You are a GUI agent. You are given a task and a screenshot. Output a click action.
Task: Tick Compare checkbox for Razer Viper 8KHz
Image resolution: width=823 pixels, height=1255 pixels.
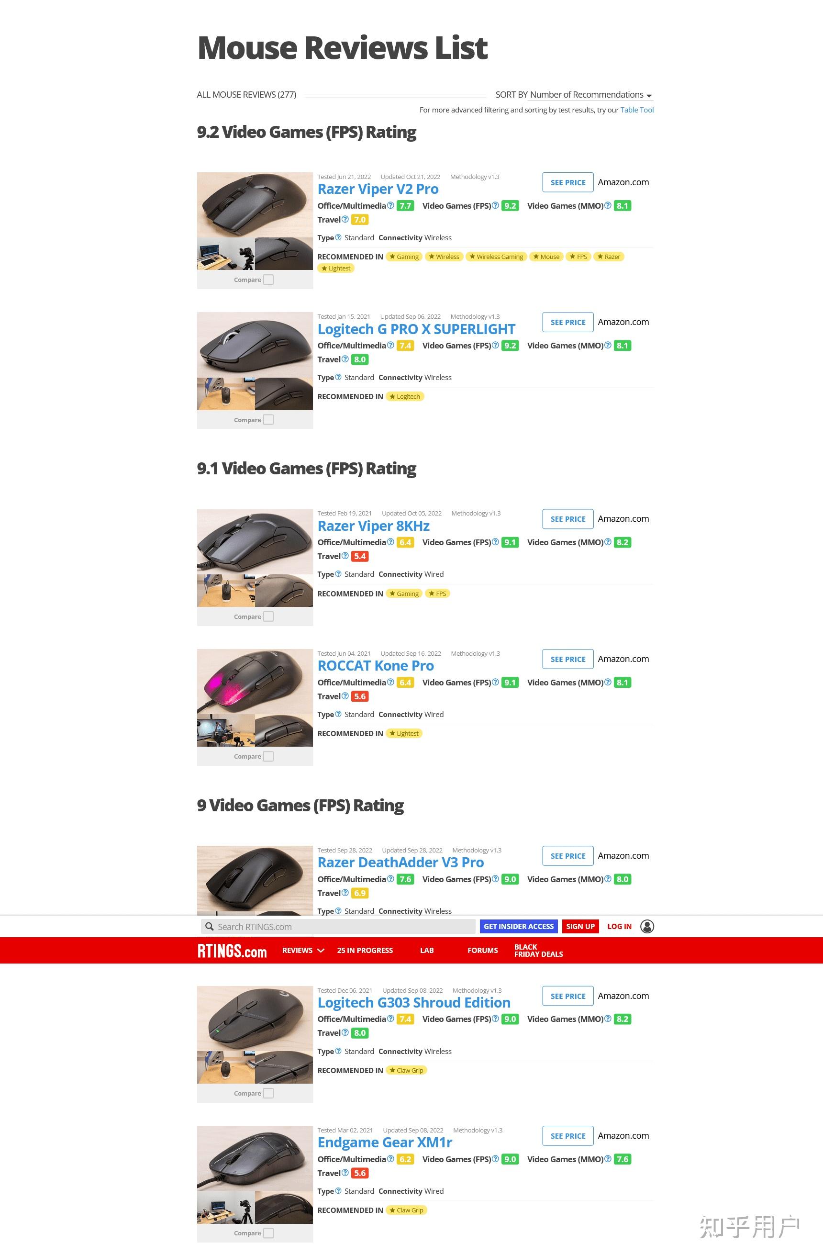point(268,616)
